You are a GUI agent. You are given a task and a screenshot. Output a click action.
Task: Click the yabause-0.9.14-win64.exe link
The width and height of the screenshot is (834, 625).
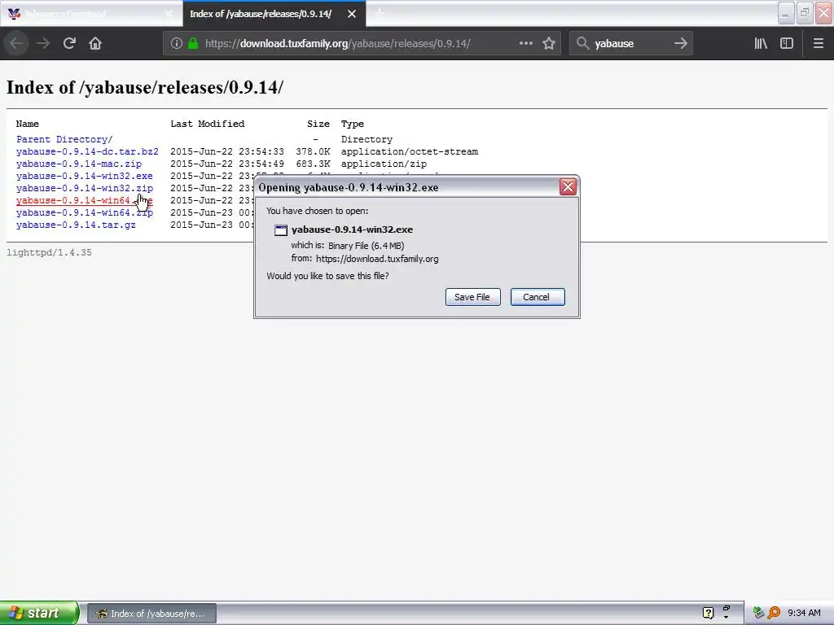click(x=84, y=200)
